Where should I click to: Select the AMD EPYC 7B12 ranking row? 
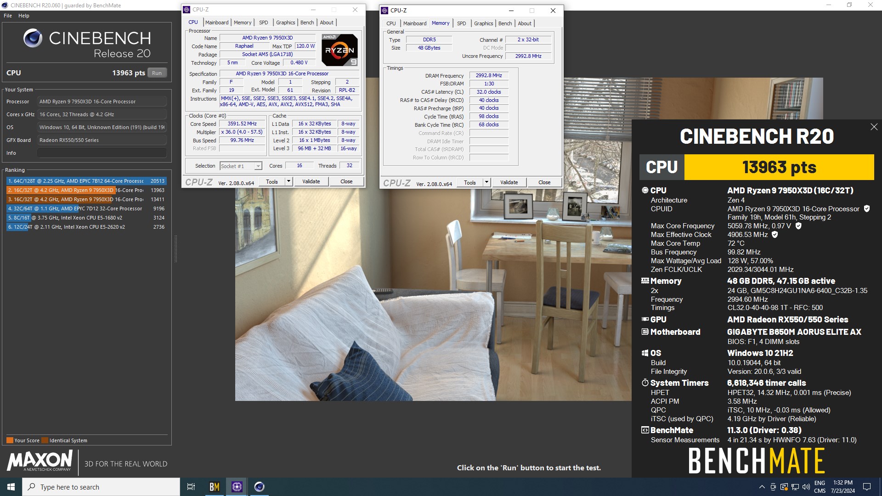coord(86,181)
